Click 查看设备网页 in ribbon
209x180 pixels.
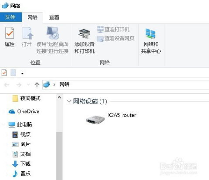115,39
